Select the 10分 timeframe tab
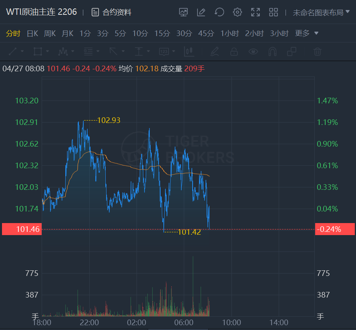The image size is (356, 330). [140, 33]
